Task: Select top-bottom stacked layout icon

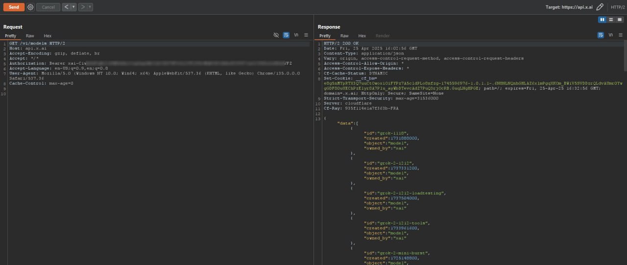Action: tap(611, 20)
